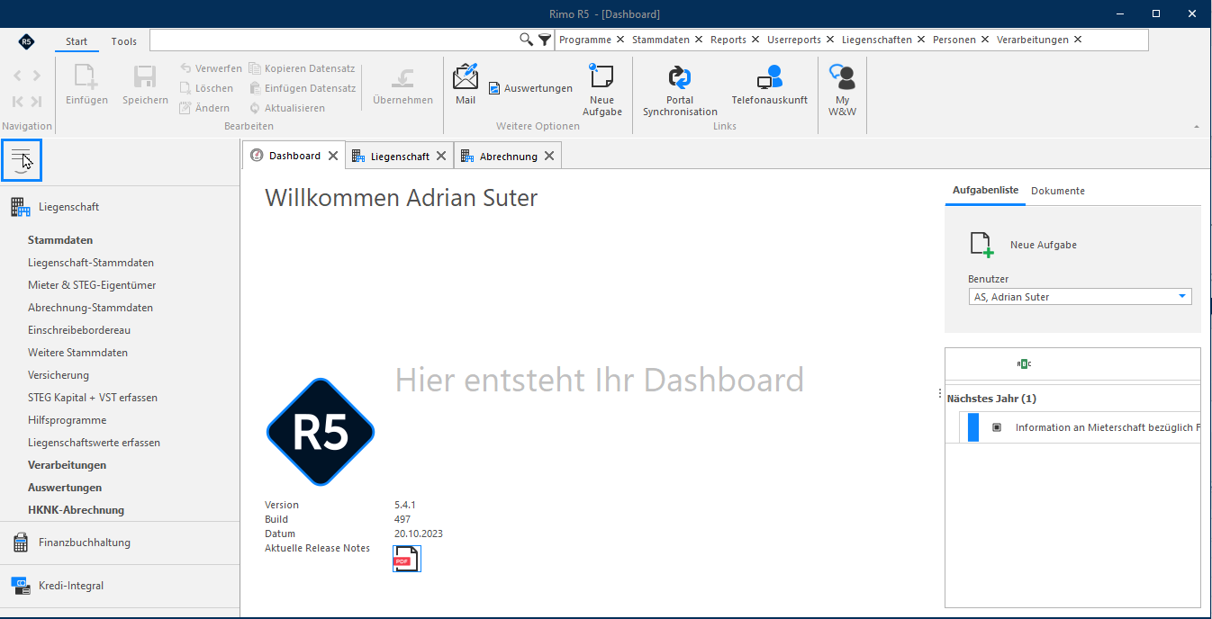Click Löschen in the ribbon
Screen dimensions: 1212x619
[x=206, y=88]
